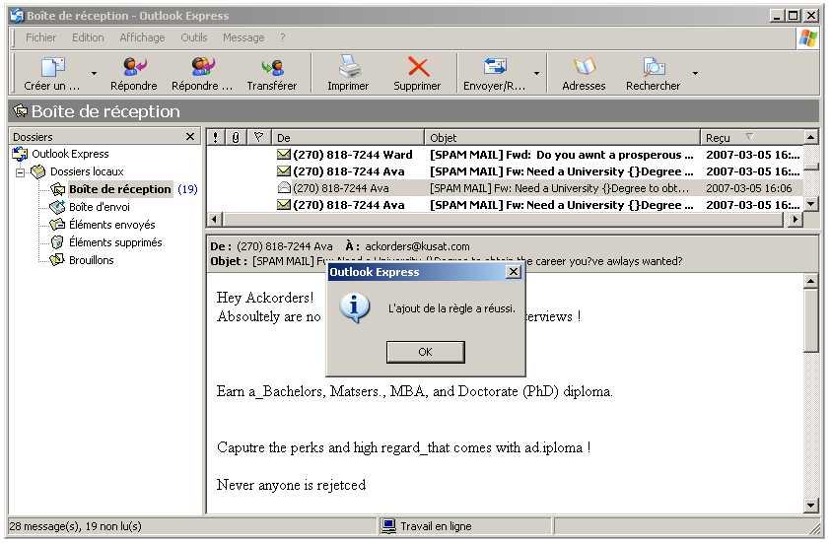Click the Brouillons folder icon
Image resolution: width=831 pixels, height=543 pixels.
[57, 260]
